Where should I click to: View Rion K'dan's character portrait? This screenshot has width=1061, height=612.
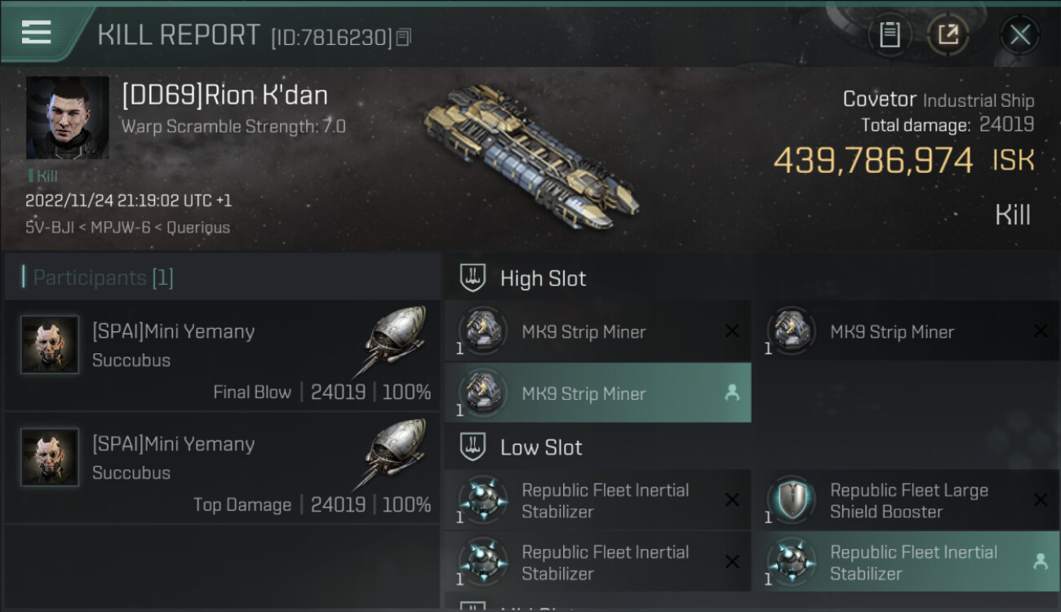point(67,118)
